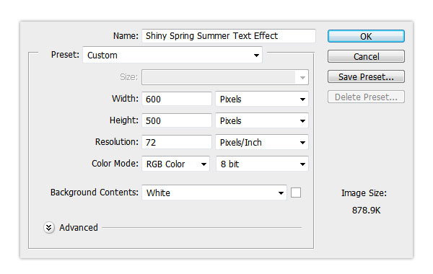Click the Resolution value field
The width and height of the screenshot is (433, 274).
point(177,142)
